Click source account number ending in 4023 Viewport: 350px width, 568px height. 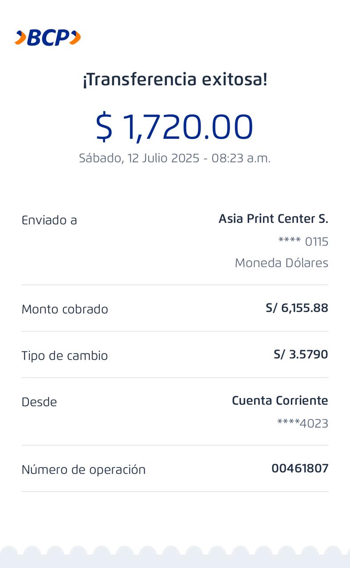(303, 424)
